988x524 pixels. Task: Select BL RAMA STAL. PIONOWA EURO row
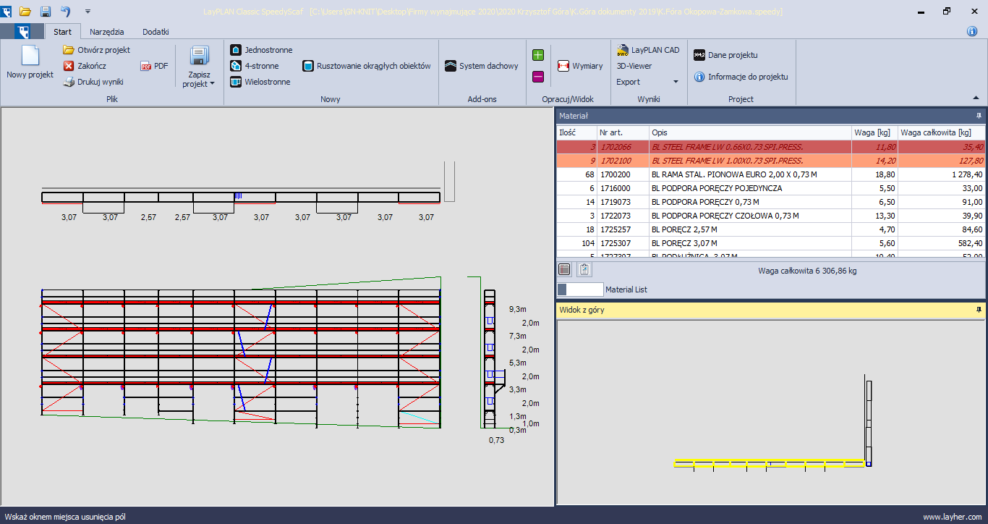tap(771, 174)
